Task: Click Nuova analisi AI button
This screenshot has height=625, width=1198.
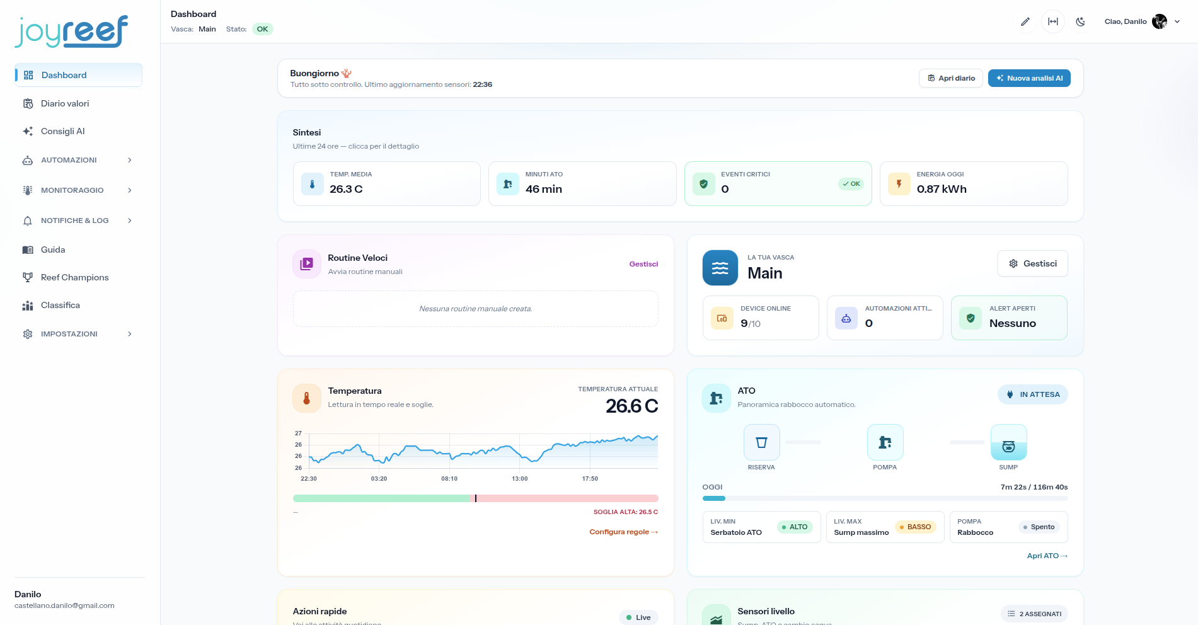Action: (x=1029, y=78)
